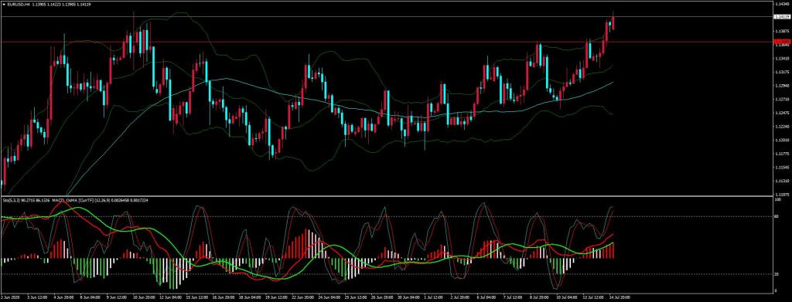Viewport: 792px width, 302px height.
Task: Click the 10 Jun 20:00 time label
Action: [x=144, y=297]
